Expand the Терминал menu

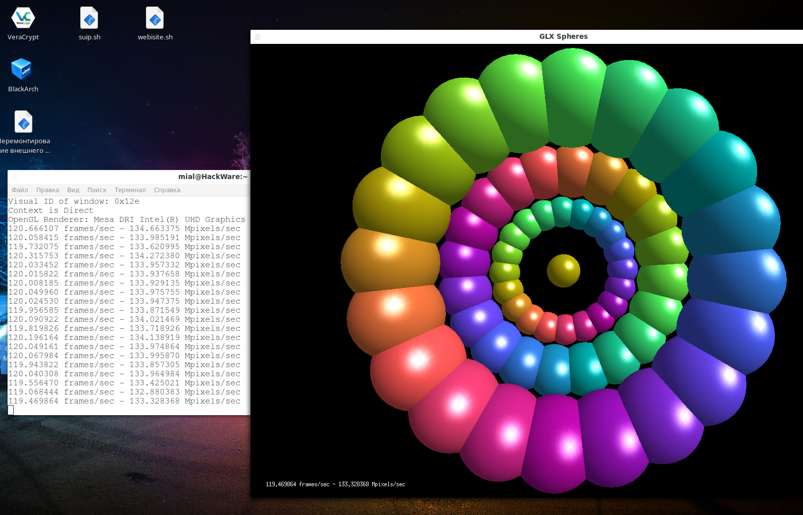click(130, 190)
